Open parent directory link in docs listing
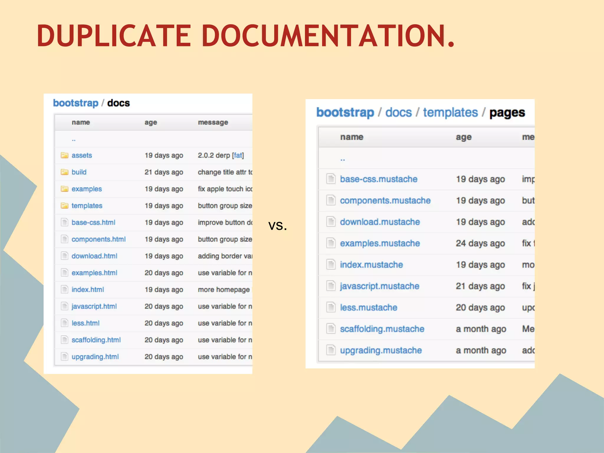Image resolution: width=604 pixels, height=453 pixels. tap(74, 140)
